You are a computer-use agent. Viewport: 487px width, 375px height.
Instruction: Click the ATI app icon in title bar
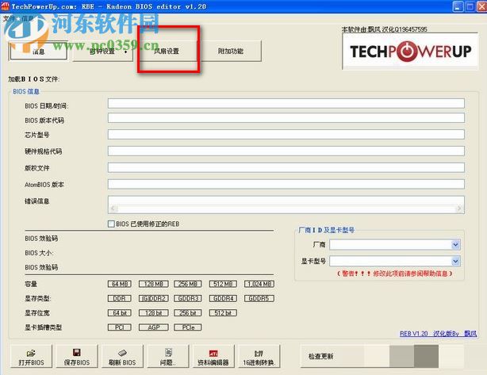tap(6, 6)
